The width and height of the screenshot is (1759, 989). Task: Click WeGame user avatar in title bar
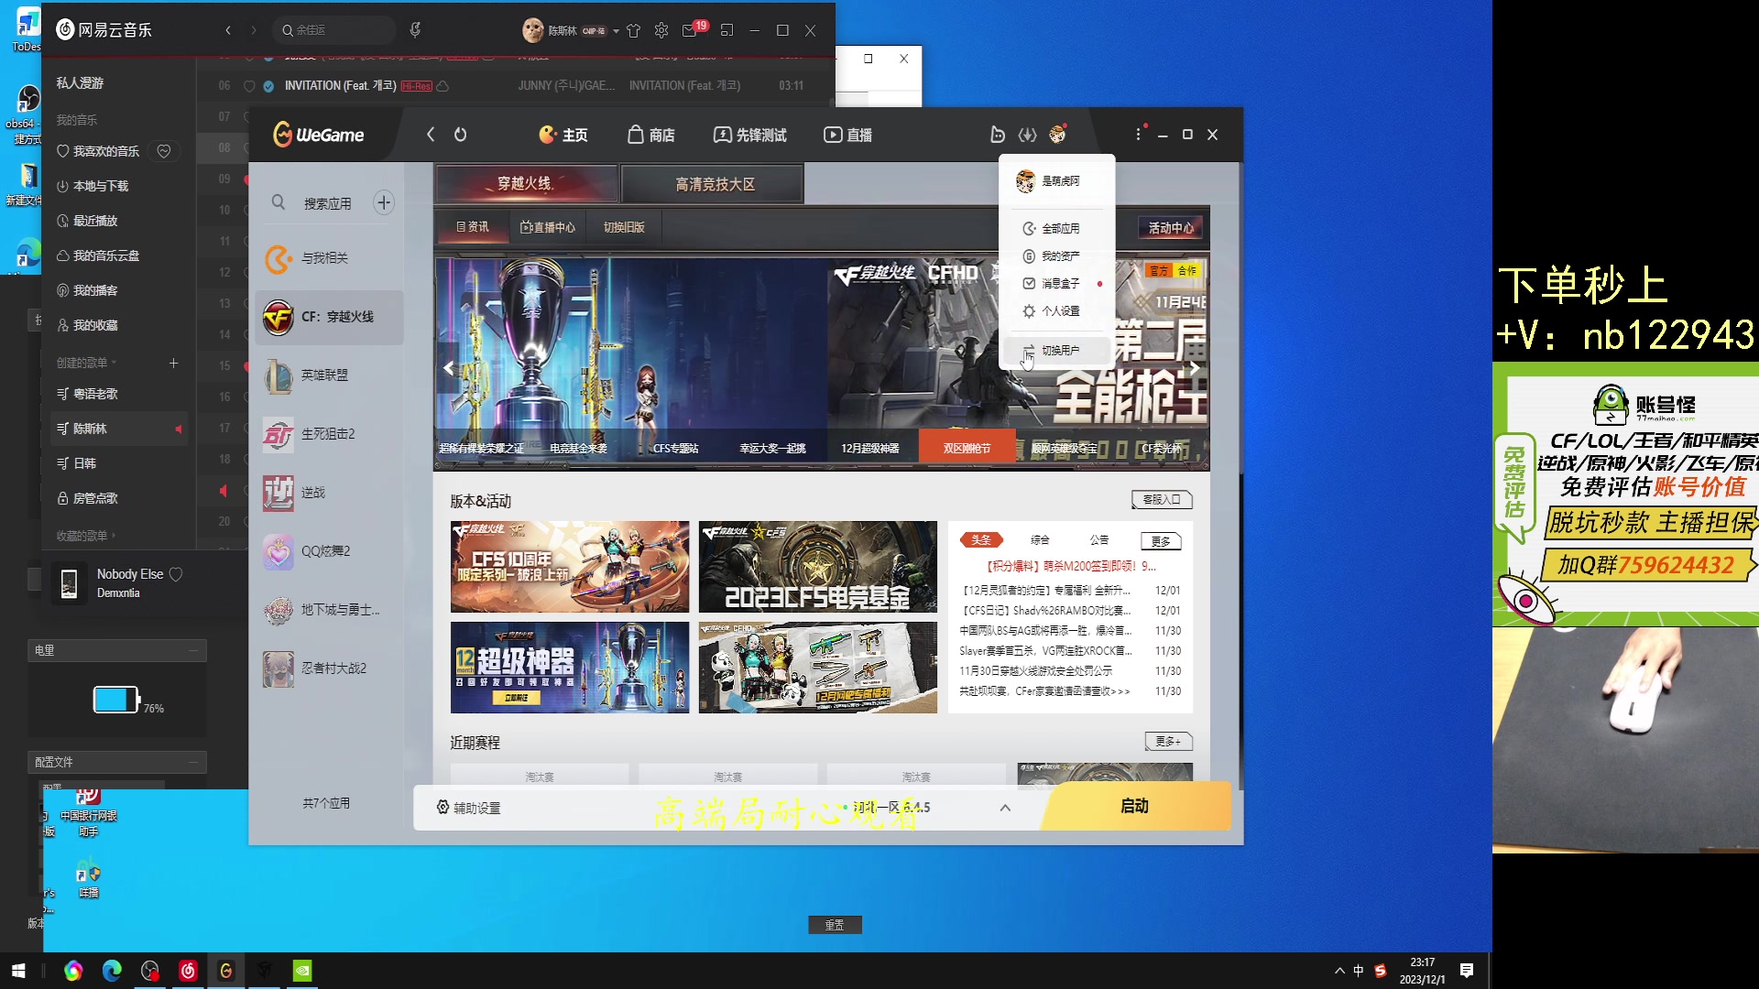[x=1058, y=135]
